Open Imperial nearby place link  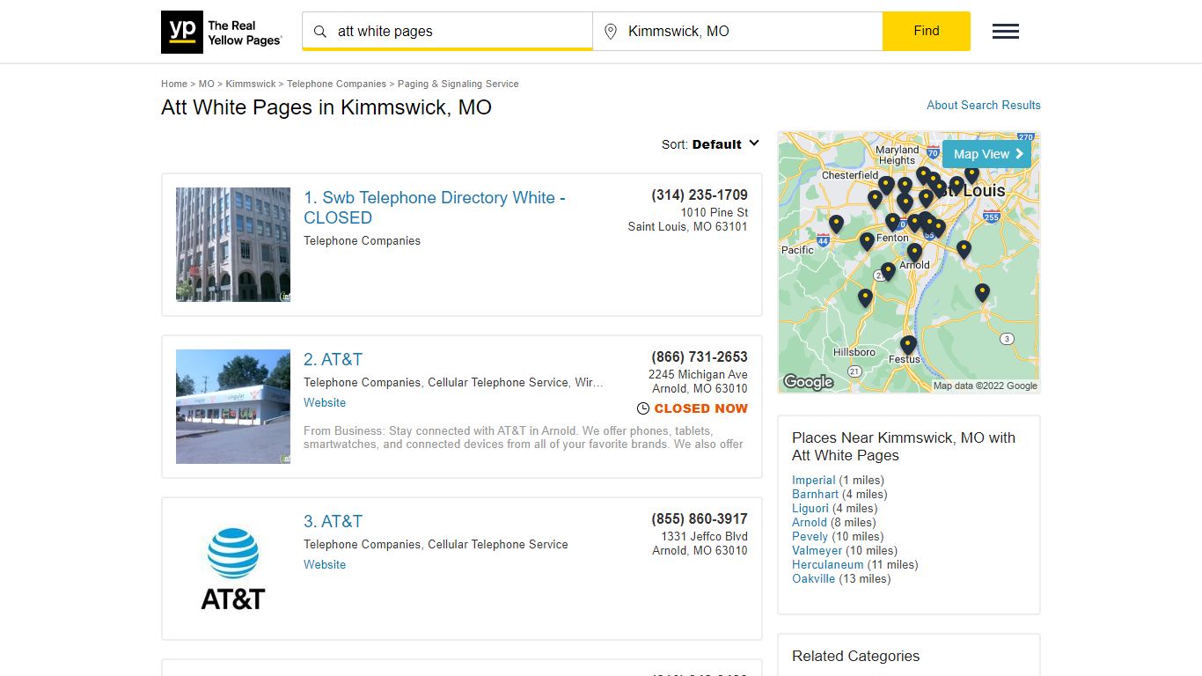coord(814,480)
